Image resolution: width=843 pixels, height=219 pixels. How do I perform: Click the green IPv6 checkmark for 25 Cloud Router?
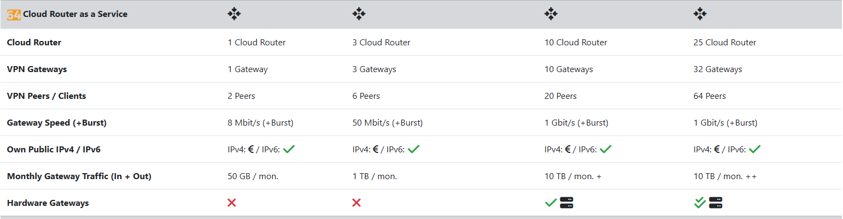755,149
